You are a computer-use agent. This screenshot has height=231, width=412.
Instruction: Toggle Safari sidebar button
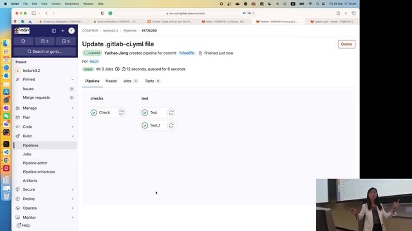tap(34, 13)
